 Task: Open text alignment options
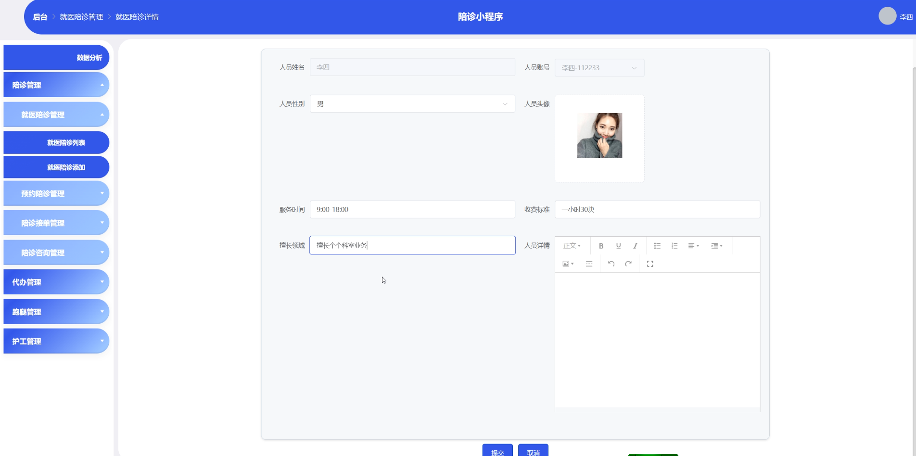pos(693,246)
